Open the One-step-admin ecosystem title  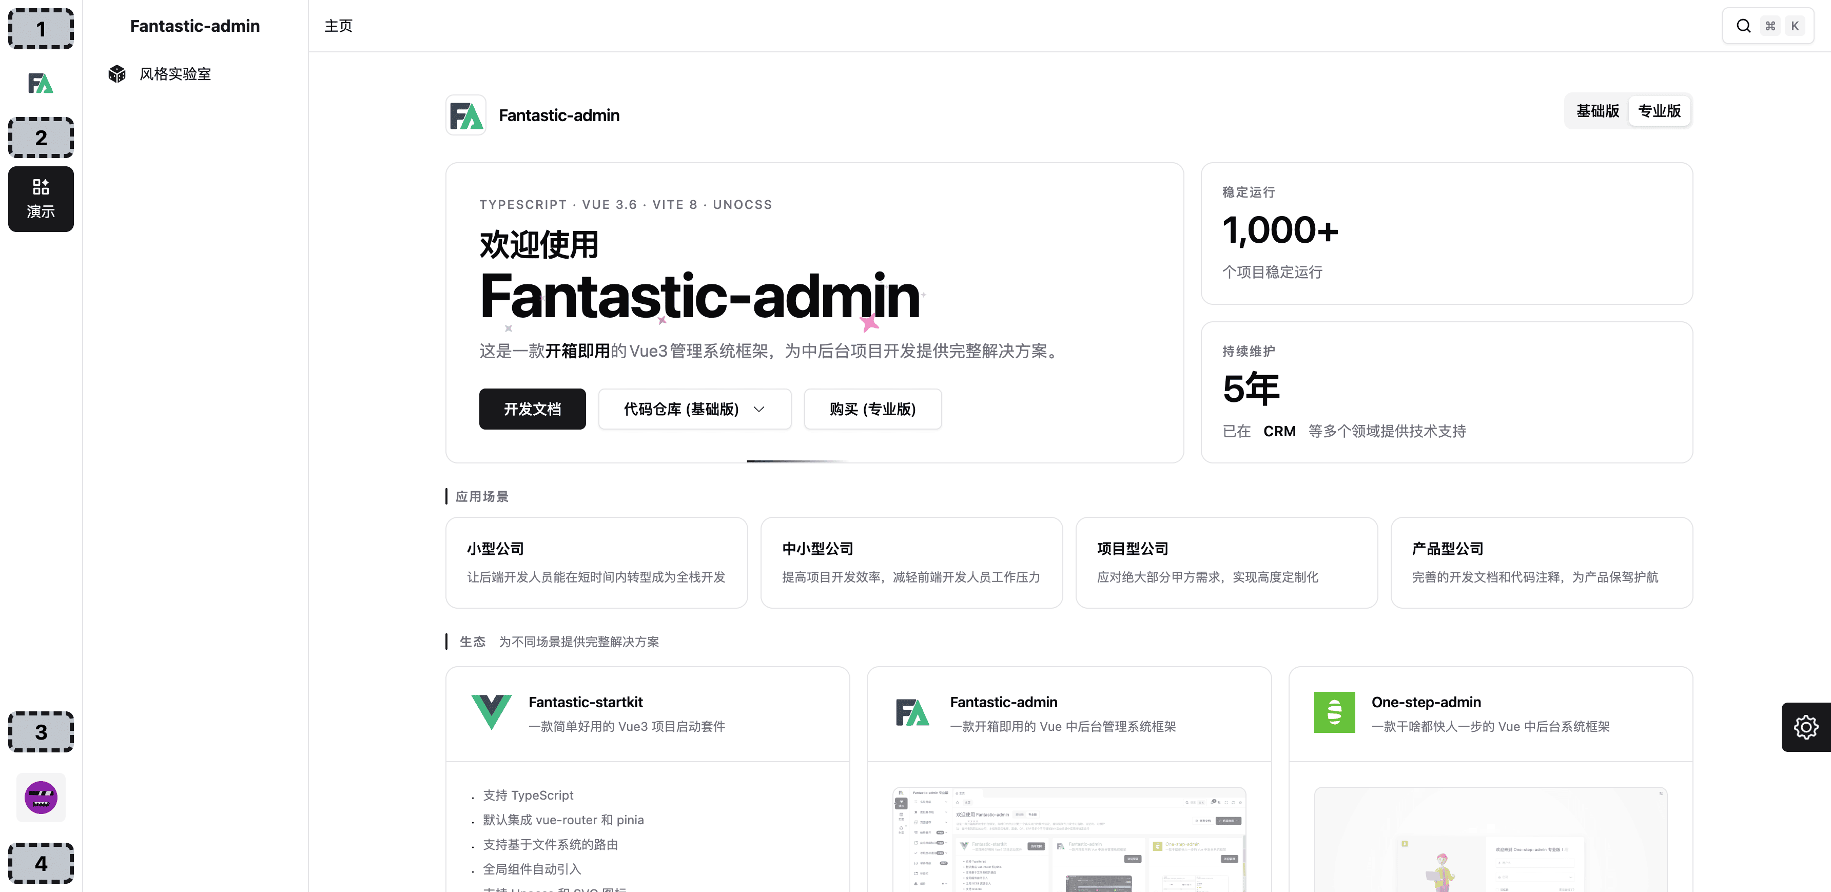tap(1426, 702)
